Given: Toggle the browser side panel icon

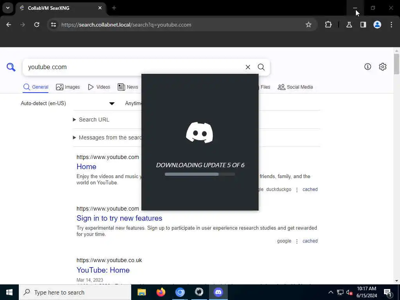Looking at the screenshot, I should click(x=363, y=25).
